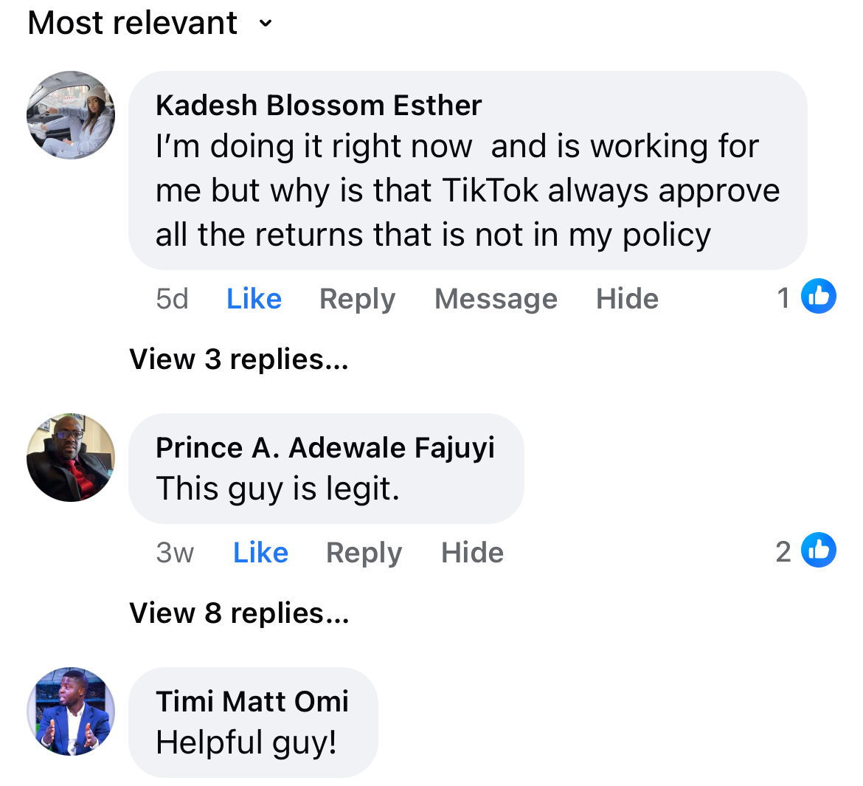Viewport: 863px width, 786px height.
Task: Click Prince A. Adewale Fajuyi's profile picture
Action: click(71, 458)
